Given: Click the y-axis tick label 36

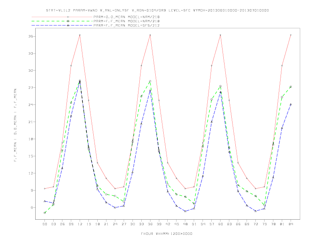Looking at the screenshot, I should click(30, 36).
